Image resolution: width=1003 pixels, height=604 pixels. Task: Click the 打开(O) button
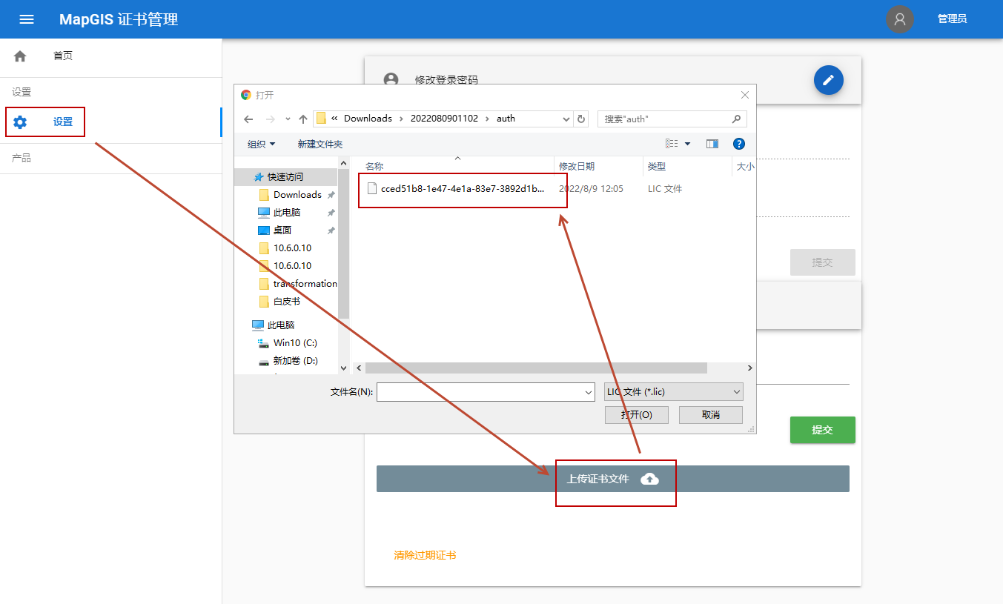tap(637, 415)
